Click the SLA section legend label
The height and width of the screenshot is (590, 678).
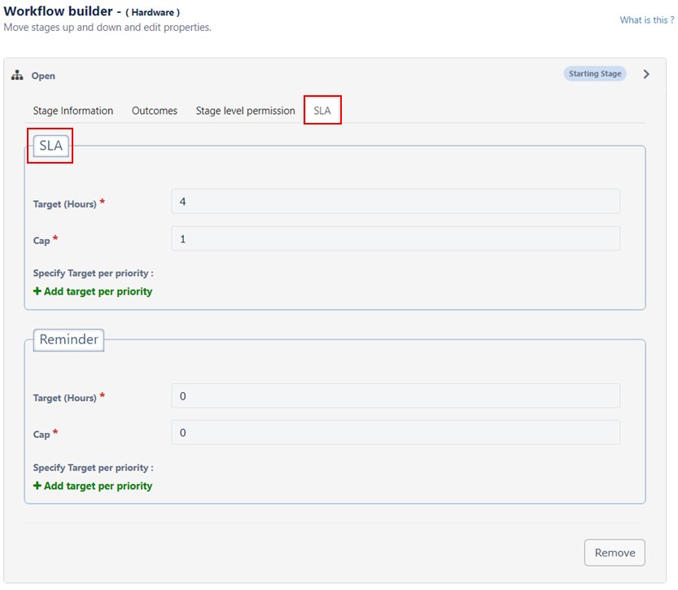[51, 145]
